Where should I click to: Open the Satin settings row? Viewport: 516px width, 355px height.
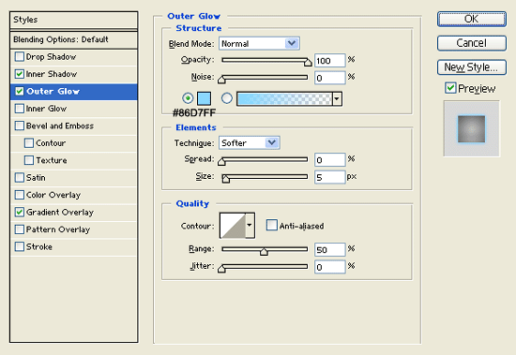(74, 178)
